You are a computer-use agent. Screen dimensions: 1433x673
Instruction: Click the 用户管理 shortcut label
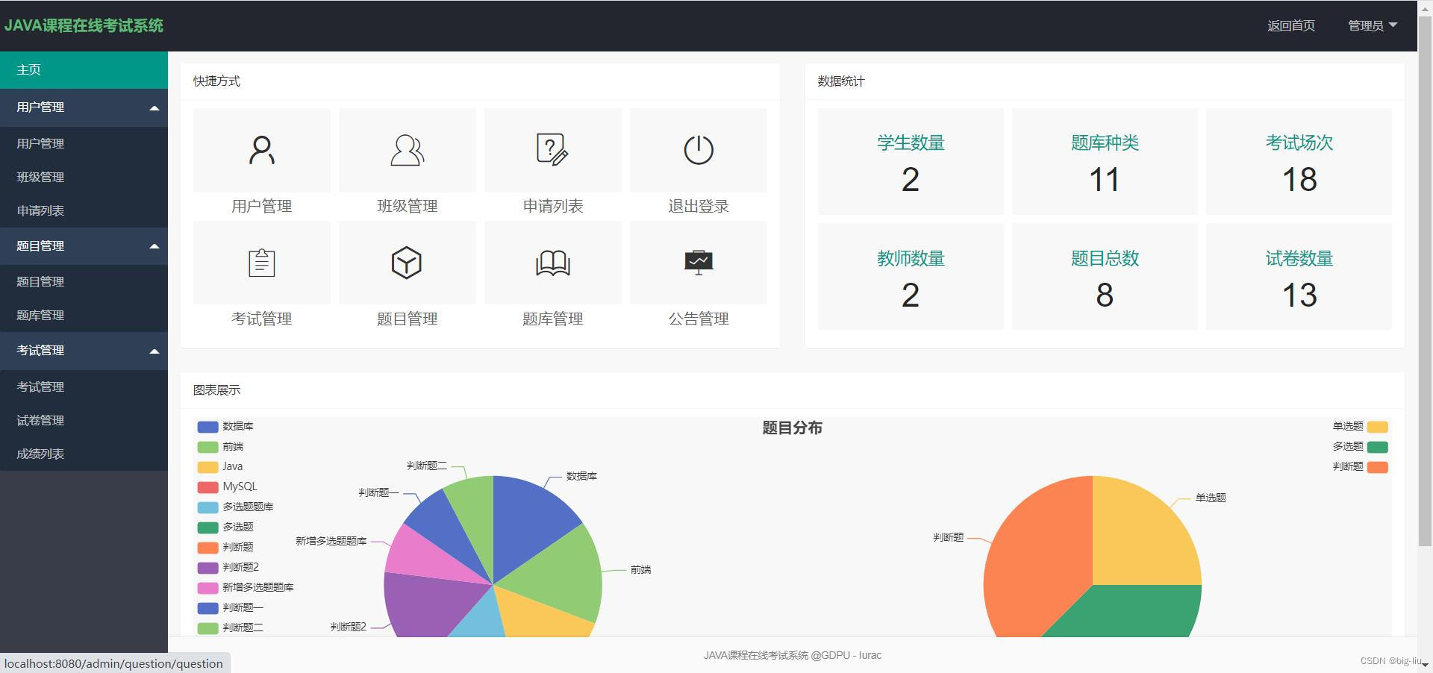click(261, 206)
